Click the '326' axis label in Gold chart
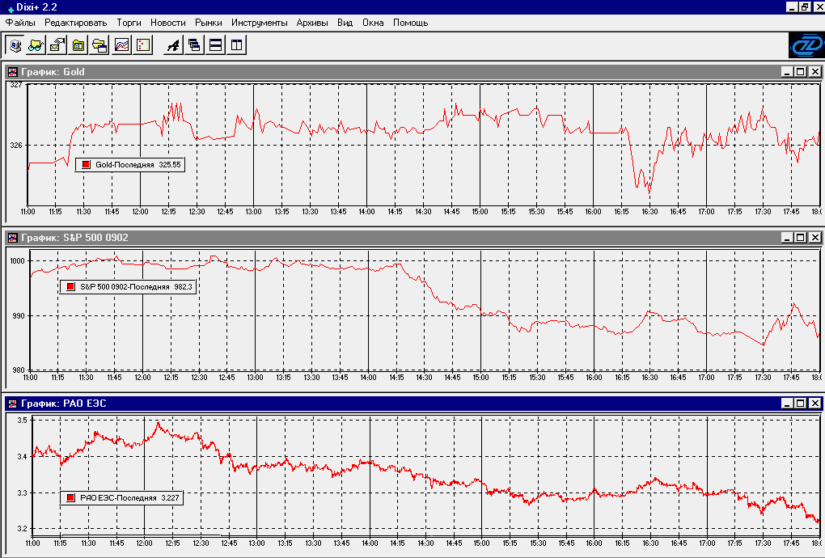The height and width of the screenshot is (558, 825). [x=16, y=145]
